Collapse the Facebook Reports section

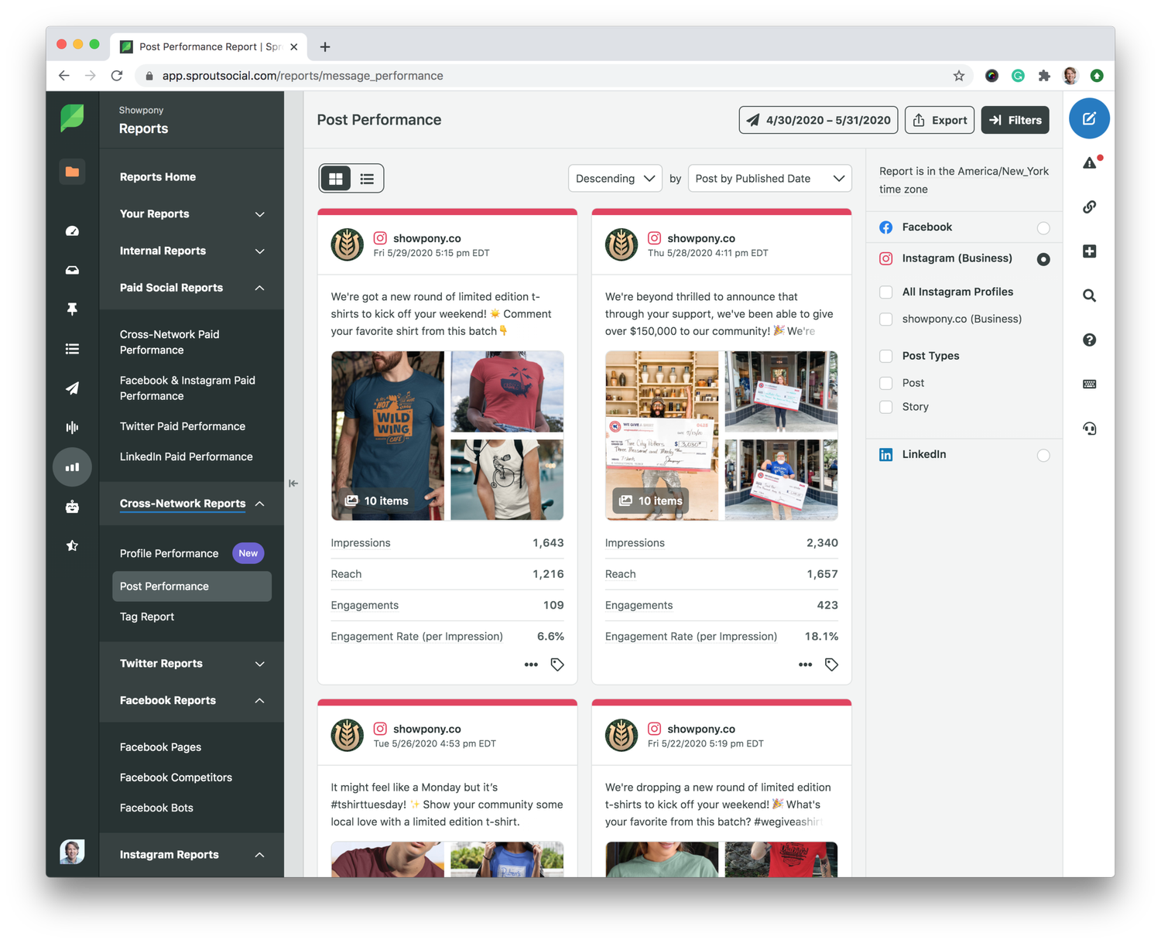point(191,701)
